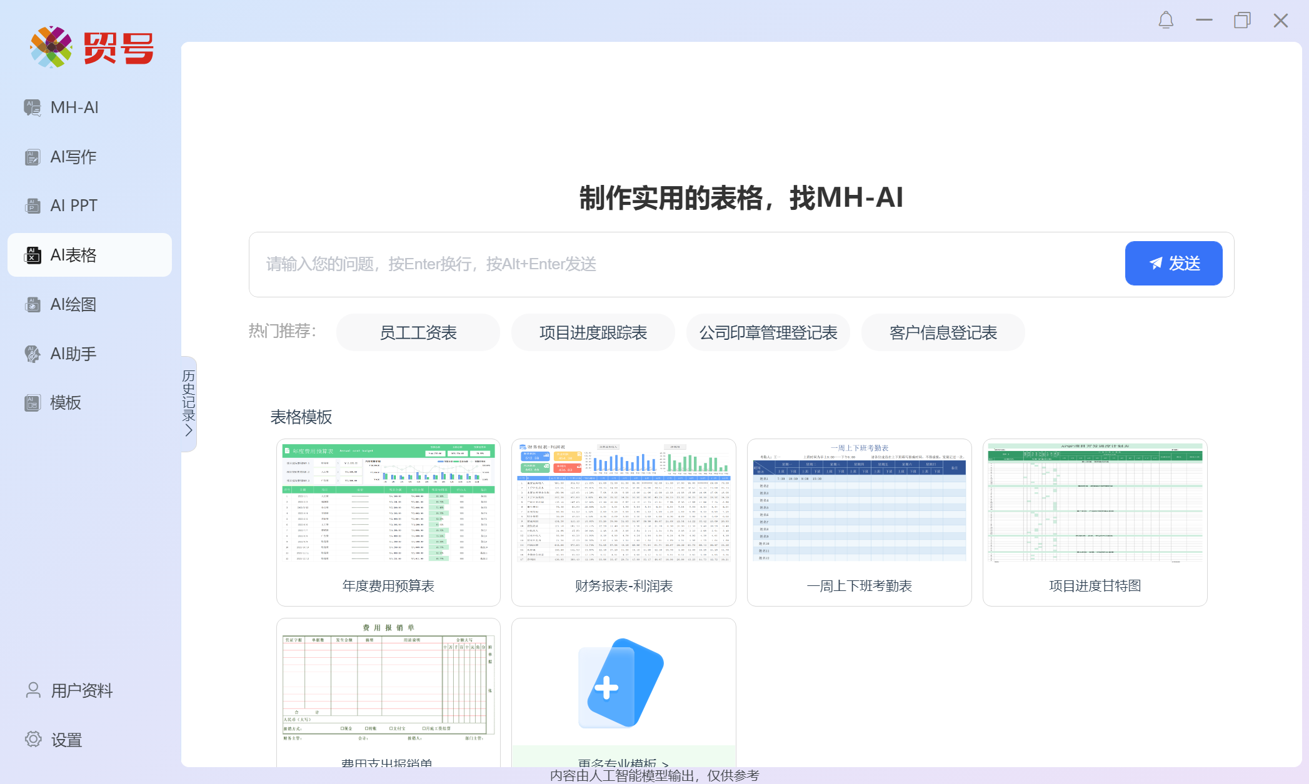
Task: Open the notification bell
Action: [1166, 20]
